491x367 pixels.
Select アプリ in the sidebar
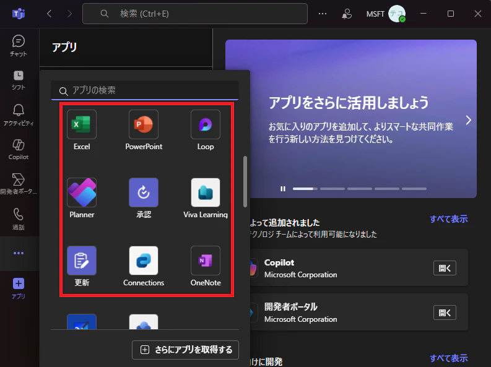pyautogui.click(x=19, y=288)
